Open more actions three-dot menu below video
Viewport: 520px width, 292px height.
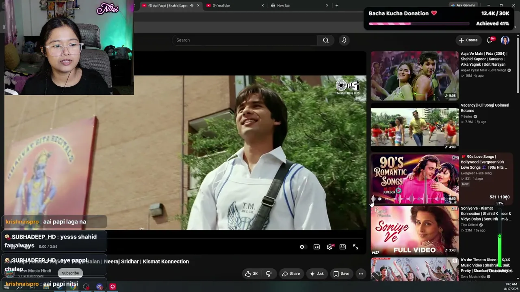pos(361,274)
